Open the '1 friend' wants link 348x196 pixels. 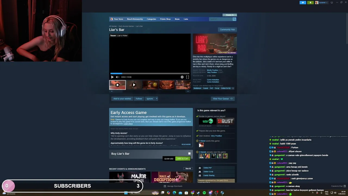[x=202, y=141]
